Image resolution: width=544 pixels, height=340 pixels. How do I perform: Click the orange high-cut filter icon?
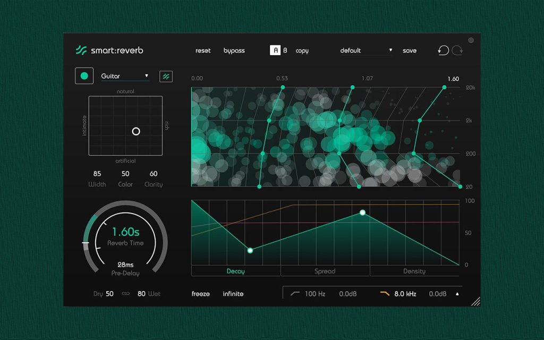click(x=385, y=293)
